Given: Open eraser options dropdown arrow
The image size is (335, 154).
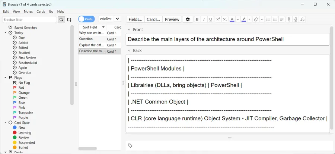Looking at the screenshot, I should tap(262, 19).
